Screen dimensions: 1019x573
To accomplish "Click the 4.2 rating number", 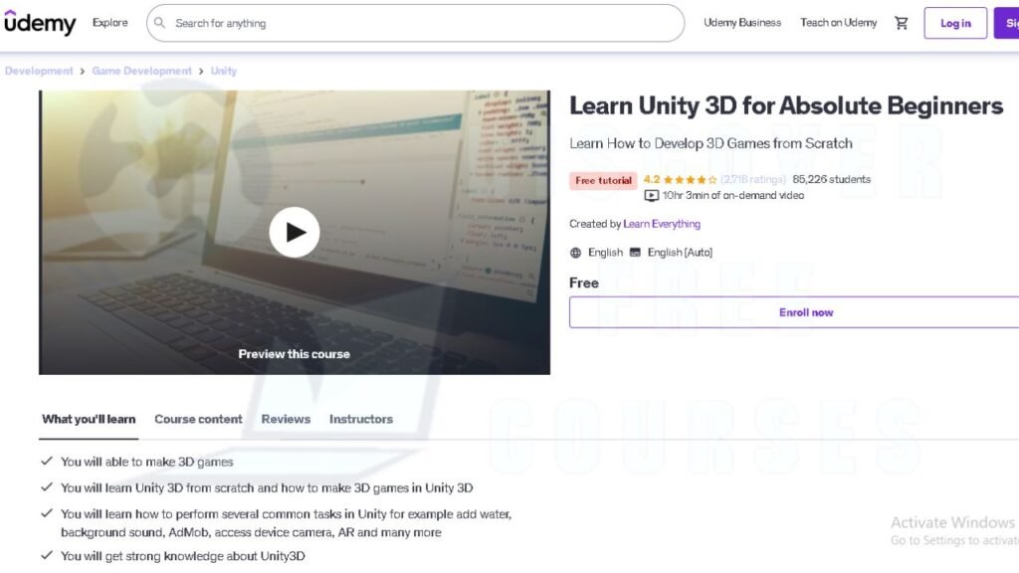I will 651,180.
